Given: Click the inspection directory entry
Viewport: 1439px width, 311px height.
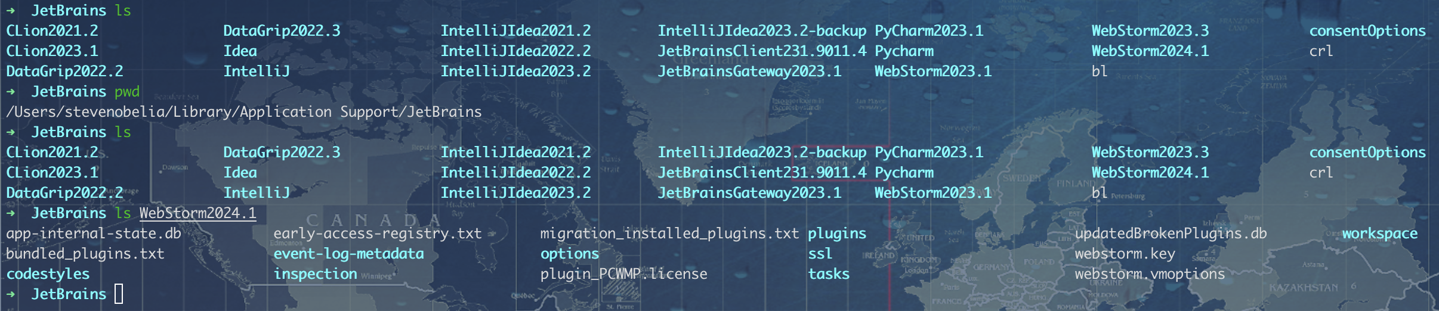Looking at the screenshot, I should click(315, 274).
